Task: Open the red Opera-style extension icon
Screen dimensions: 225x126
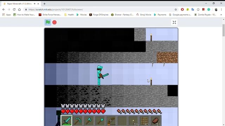Action: coord(182,9)
